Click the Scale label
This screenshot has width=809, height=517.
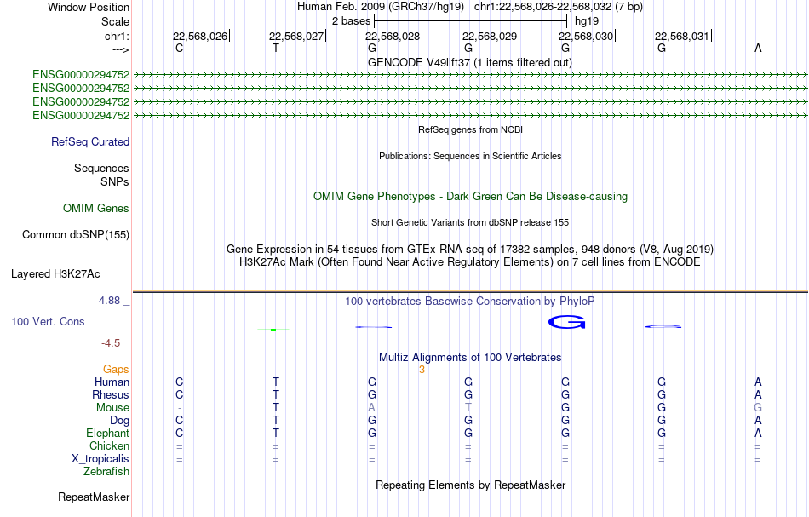(x=115, y=21)
